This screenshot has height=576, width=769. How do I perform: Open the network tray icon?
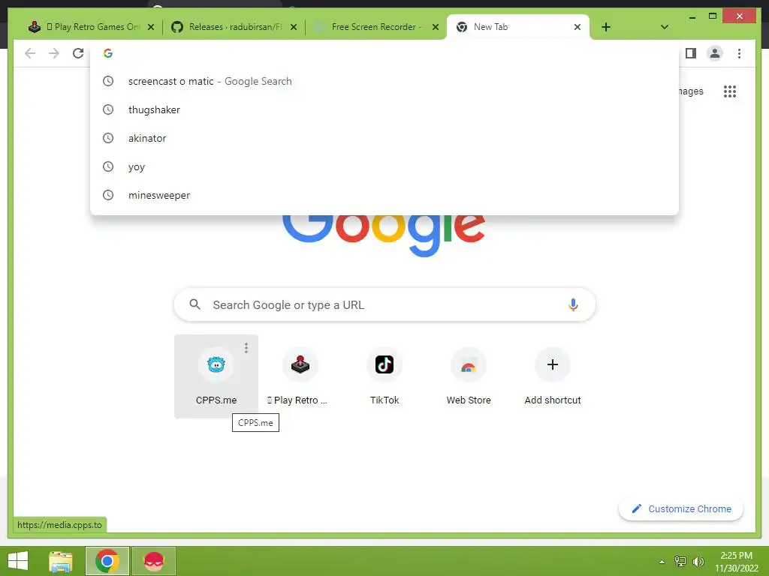pos(680,562)
